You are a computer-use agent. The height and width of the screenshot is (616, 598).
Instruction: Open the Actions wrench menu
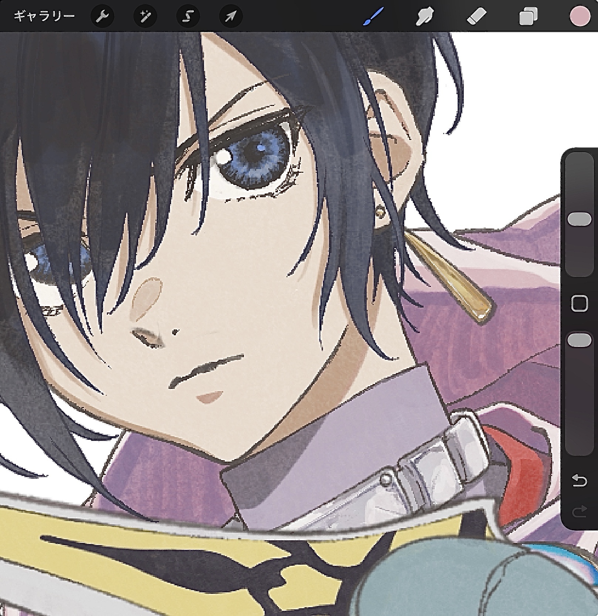point(102,16)
